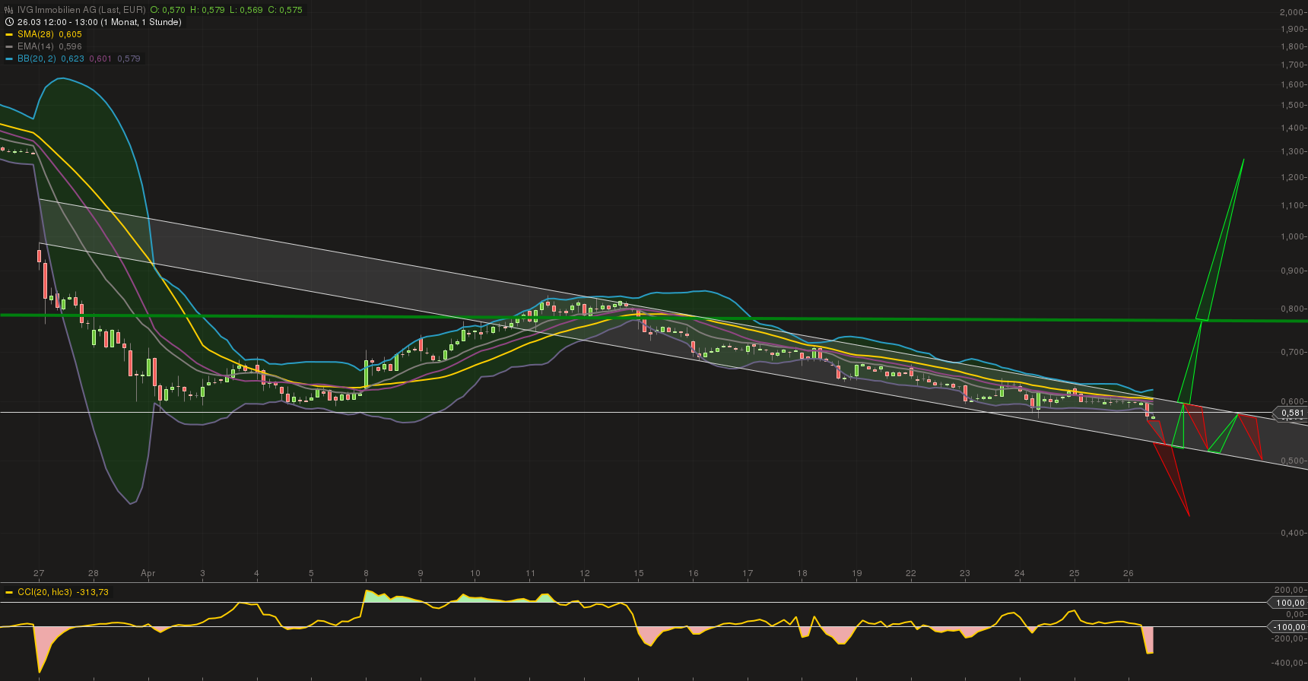1308x681 pixels.
Task: Click the 22 label on the date axis
Action: (x=911, y=573)
